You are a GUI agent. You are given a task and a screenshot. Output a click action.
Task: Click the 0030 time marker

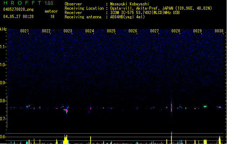[x=219, y=31]
